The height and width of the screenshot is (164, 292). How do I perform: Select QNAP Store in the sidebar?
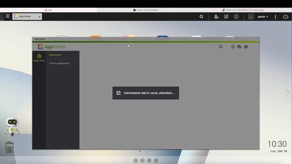click(39, 58)
